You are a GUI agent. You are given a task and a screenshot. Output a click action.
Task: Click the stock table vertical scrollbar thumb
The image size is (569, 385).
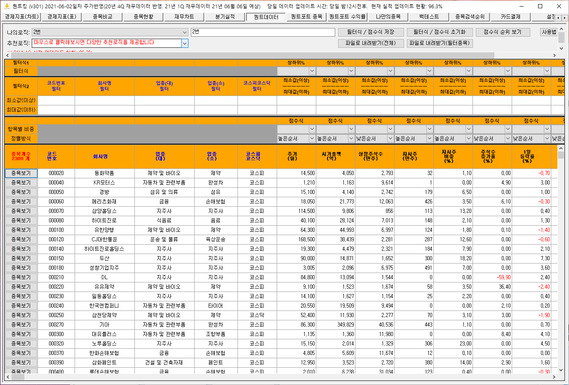[561, 155]
